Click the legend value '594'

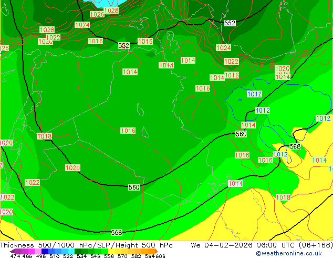[x=150, y=256]
